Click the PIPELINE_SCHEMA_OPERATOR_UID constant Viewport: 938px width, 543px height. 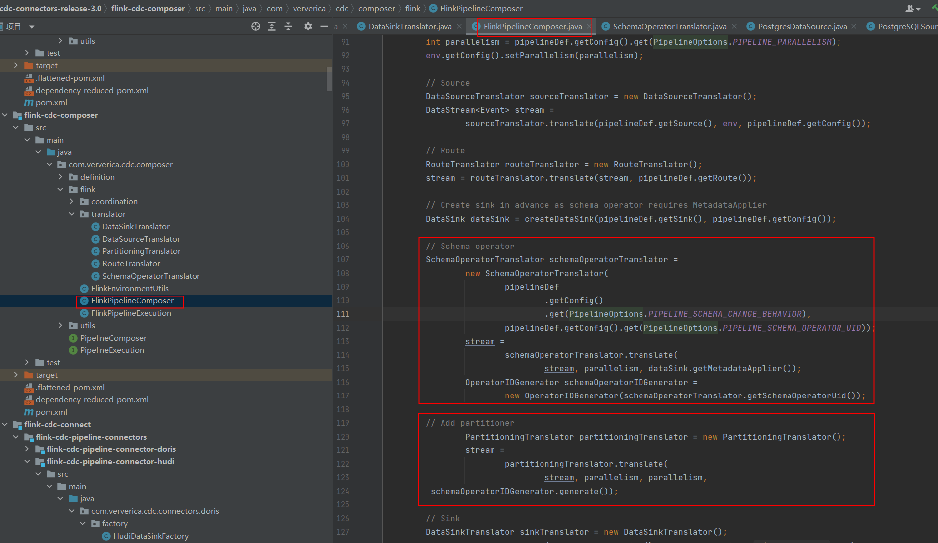tap(791, 328)
